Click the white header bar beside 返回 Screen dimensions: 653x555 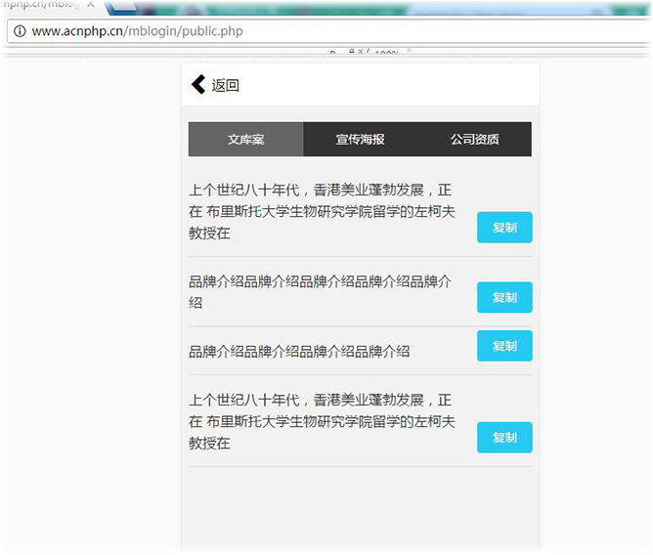coord(391,85)
